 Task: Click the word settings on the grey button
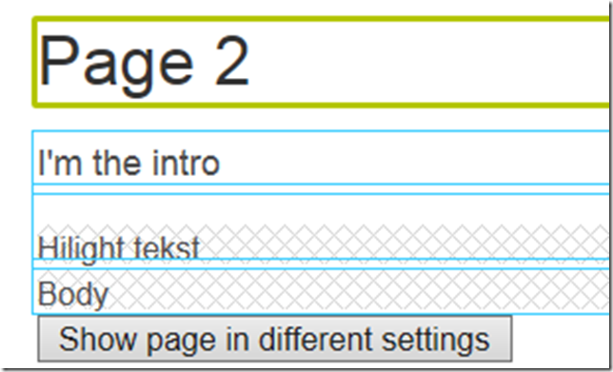click(x=436, y=340)
